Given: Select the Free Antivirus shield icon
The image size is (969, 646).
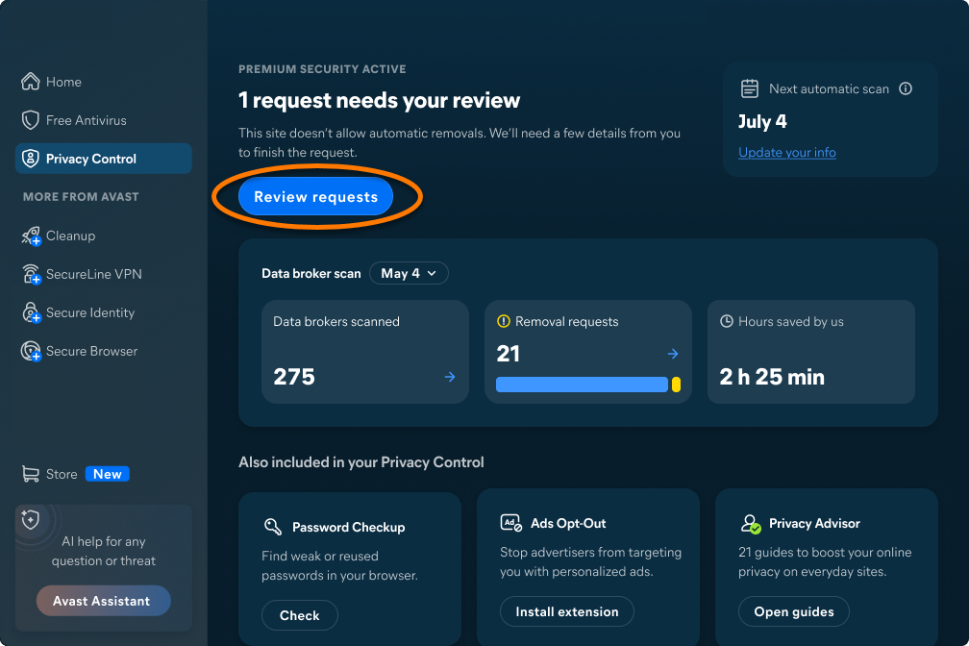Looking at the screenshot, I should point(31,120).
